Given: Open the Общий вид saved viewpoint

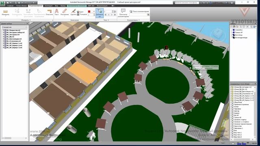Looking at the screenshot, I should point(238,102).
